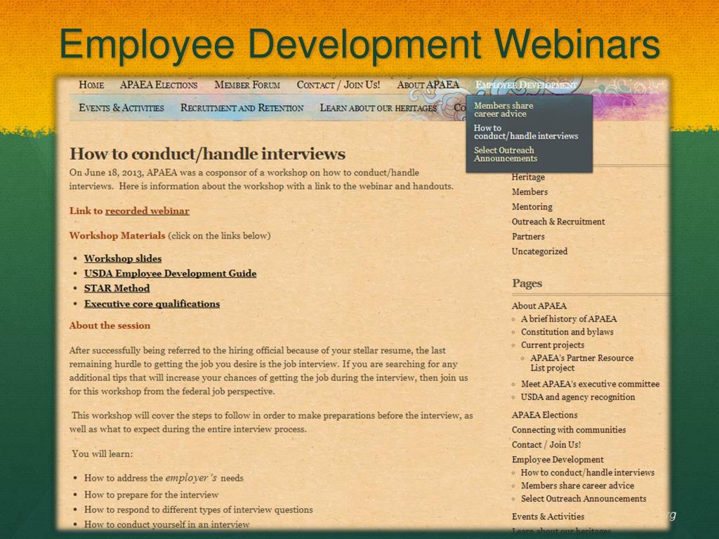Open Contact / Join Us! nav item
Viewport: 719px width, 539px height.
point(338,85)
